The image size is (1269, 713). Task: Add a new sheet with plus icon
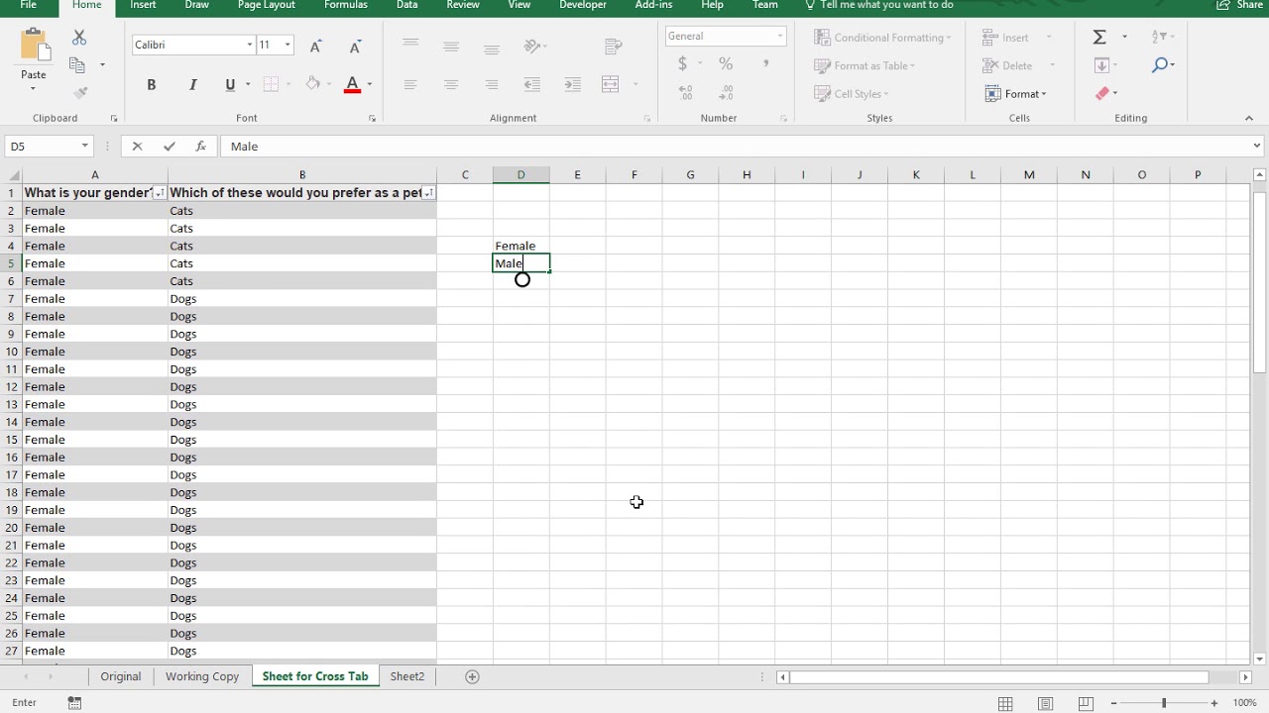[472, 676]
